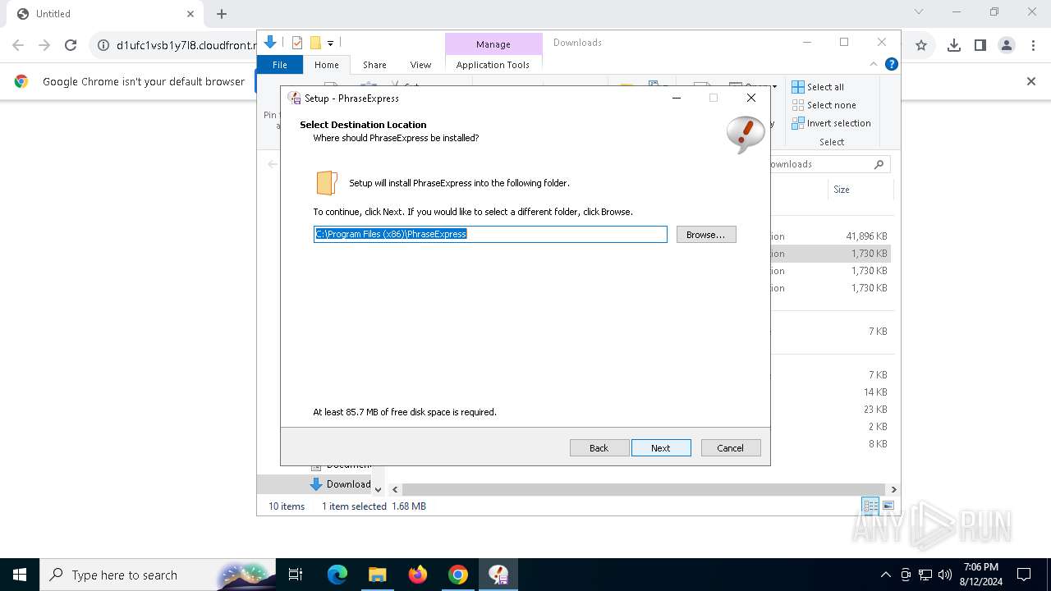Viewport: 1051px width, 591px height.
Task: Reload the Chrome page
Action: (x=71, y=45)
